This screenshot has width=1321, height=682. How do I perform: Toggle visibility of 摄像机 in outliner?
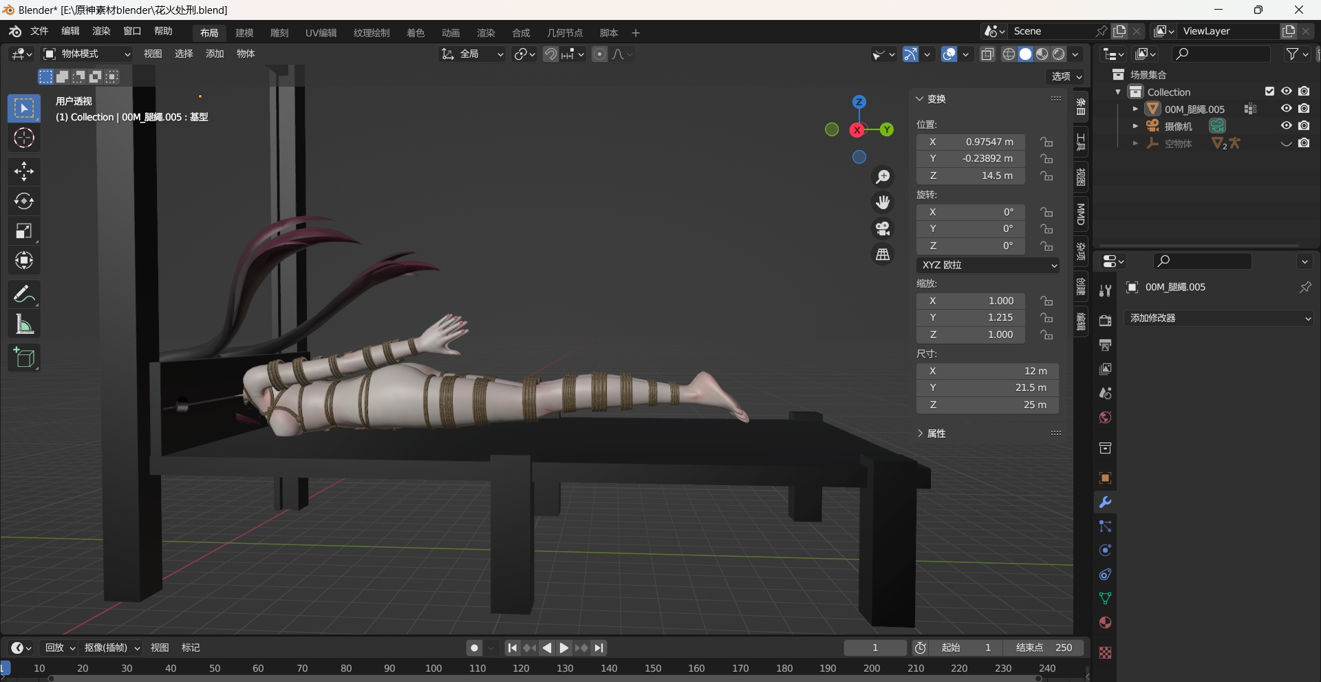tap(1286, 126)
